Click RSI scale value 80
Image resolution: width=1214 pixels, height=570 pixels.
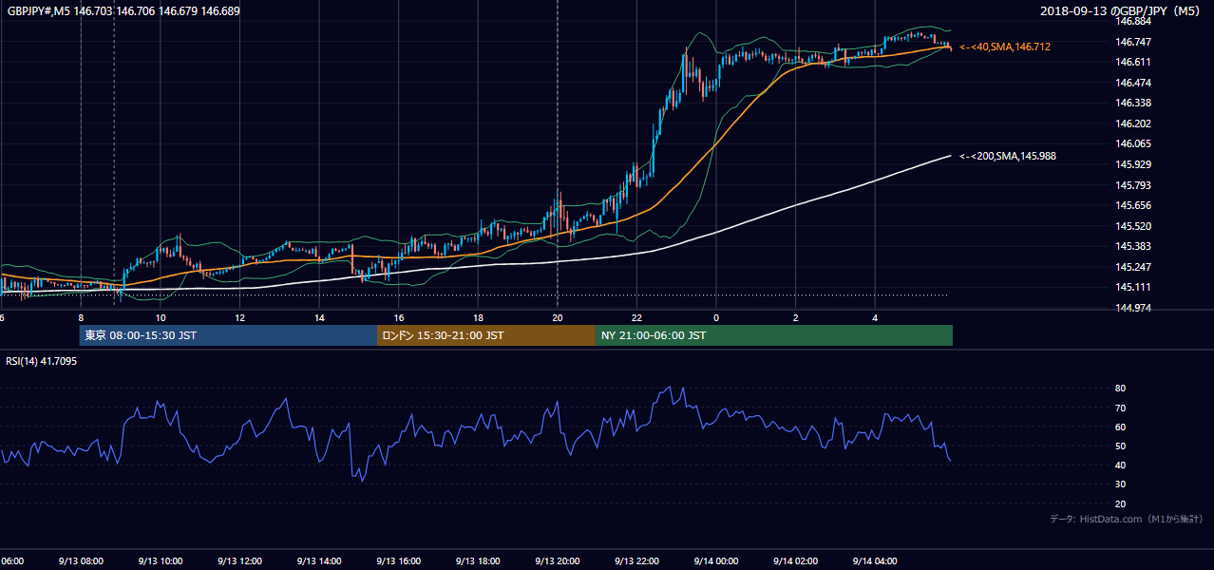pos(1121,389)
